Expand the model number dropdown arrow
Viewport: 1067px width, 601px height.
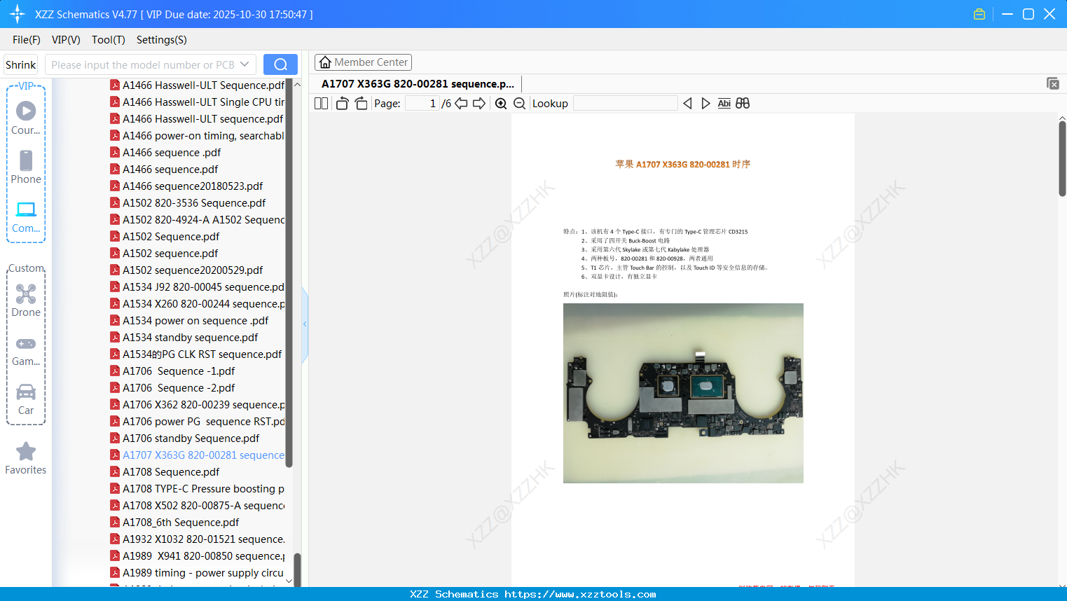click(x=245, y=64)
